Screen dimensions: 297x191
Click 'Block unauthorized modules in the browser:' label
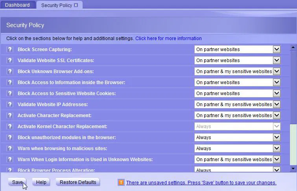(66, 137)
